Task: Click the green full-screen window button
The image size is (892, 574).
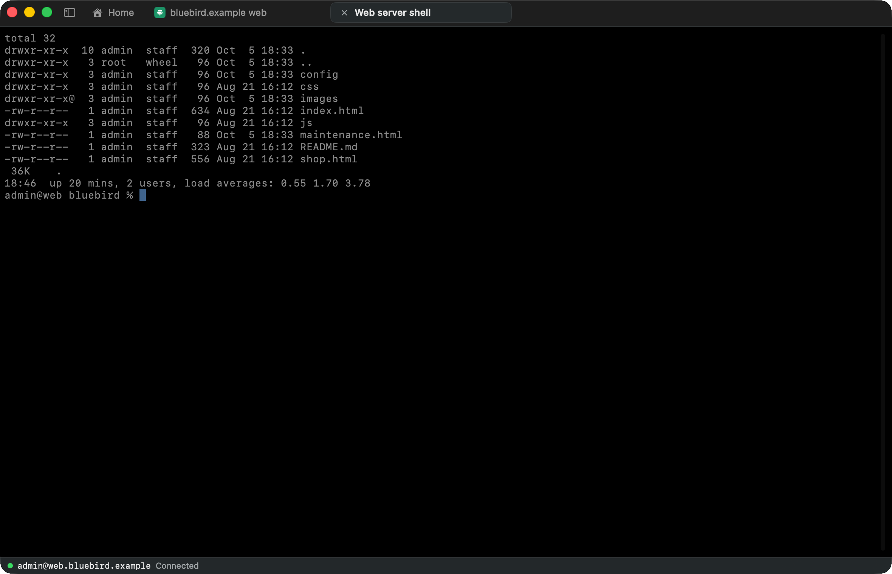Action: tap(47, 12)
